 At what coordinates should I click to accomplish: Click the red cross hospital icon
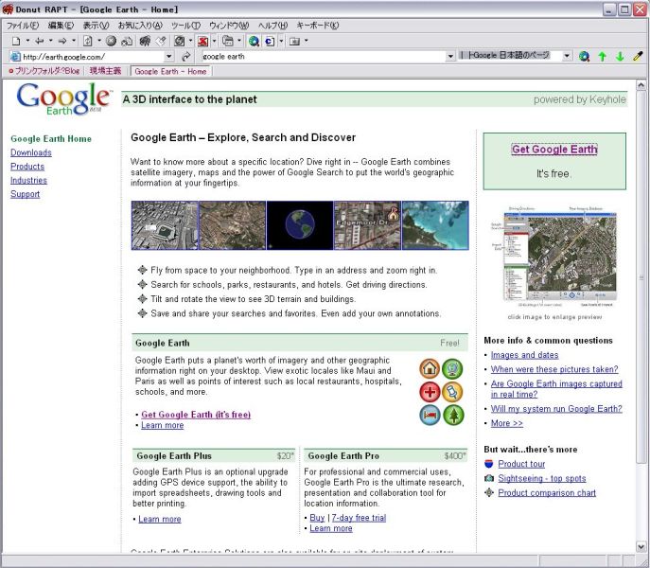click(x=430, y=392)
